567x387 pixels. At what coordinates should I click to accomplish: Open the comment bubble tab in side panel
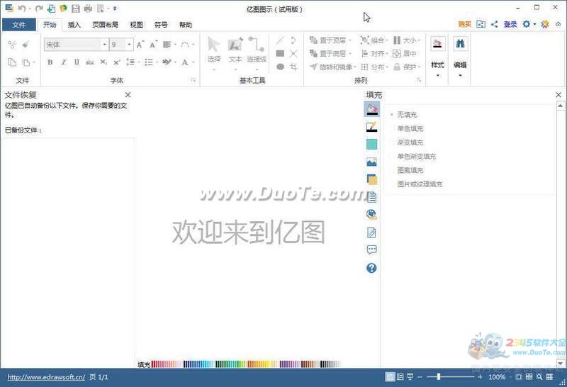[371, 249]
